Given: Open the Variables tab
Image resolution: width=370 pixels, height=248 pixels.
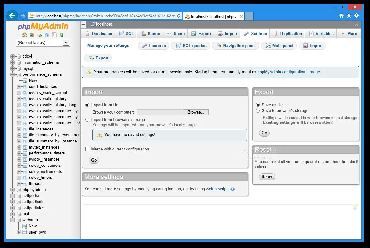Looking at the screenshot, I should (x=321, y=34).
